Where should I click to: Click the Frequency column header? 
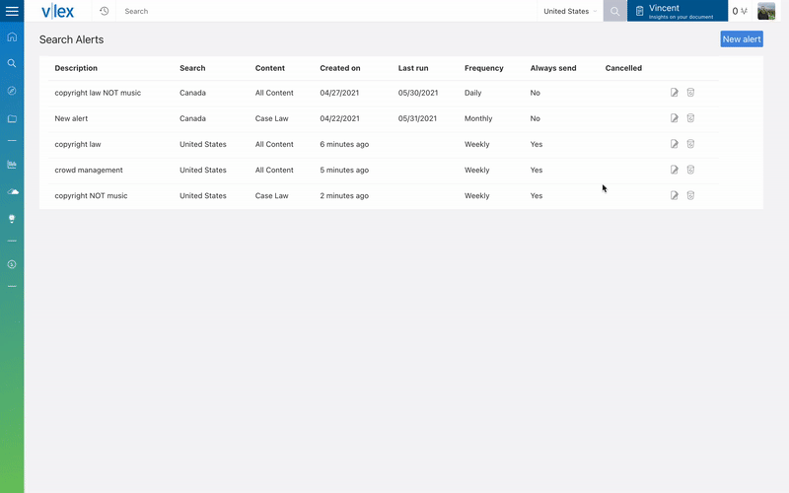(483, 68)
